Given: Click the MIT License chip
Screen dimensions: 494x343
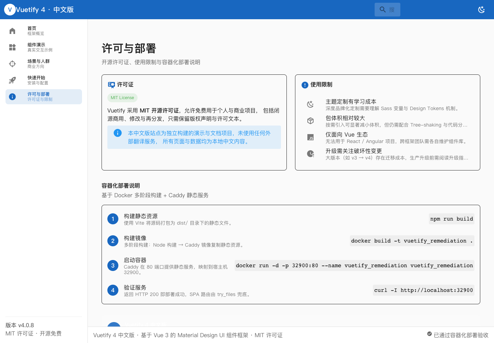Looking at the screenshot, I should [122, 98].
